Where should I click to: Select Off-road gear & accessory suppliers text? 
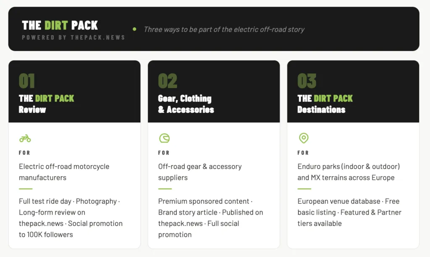pyautogui.click(x=200, y=172)
